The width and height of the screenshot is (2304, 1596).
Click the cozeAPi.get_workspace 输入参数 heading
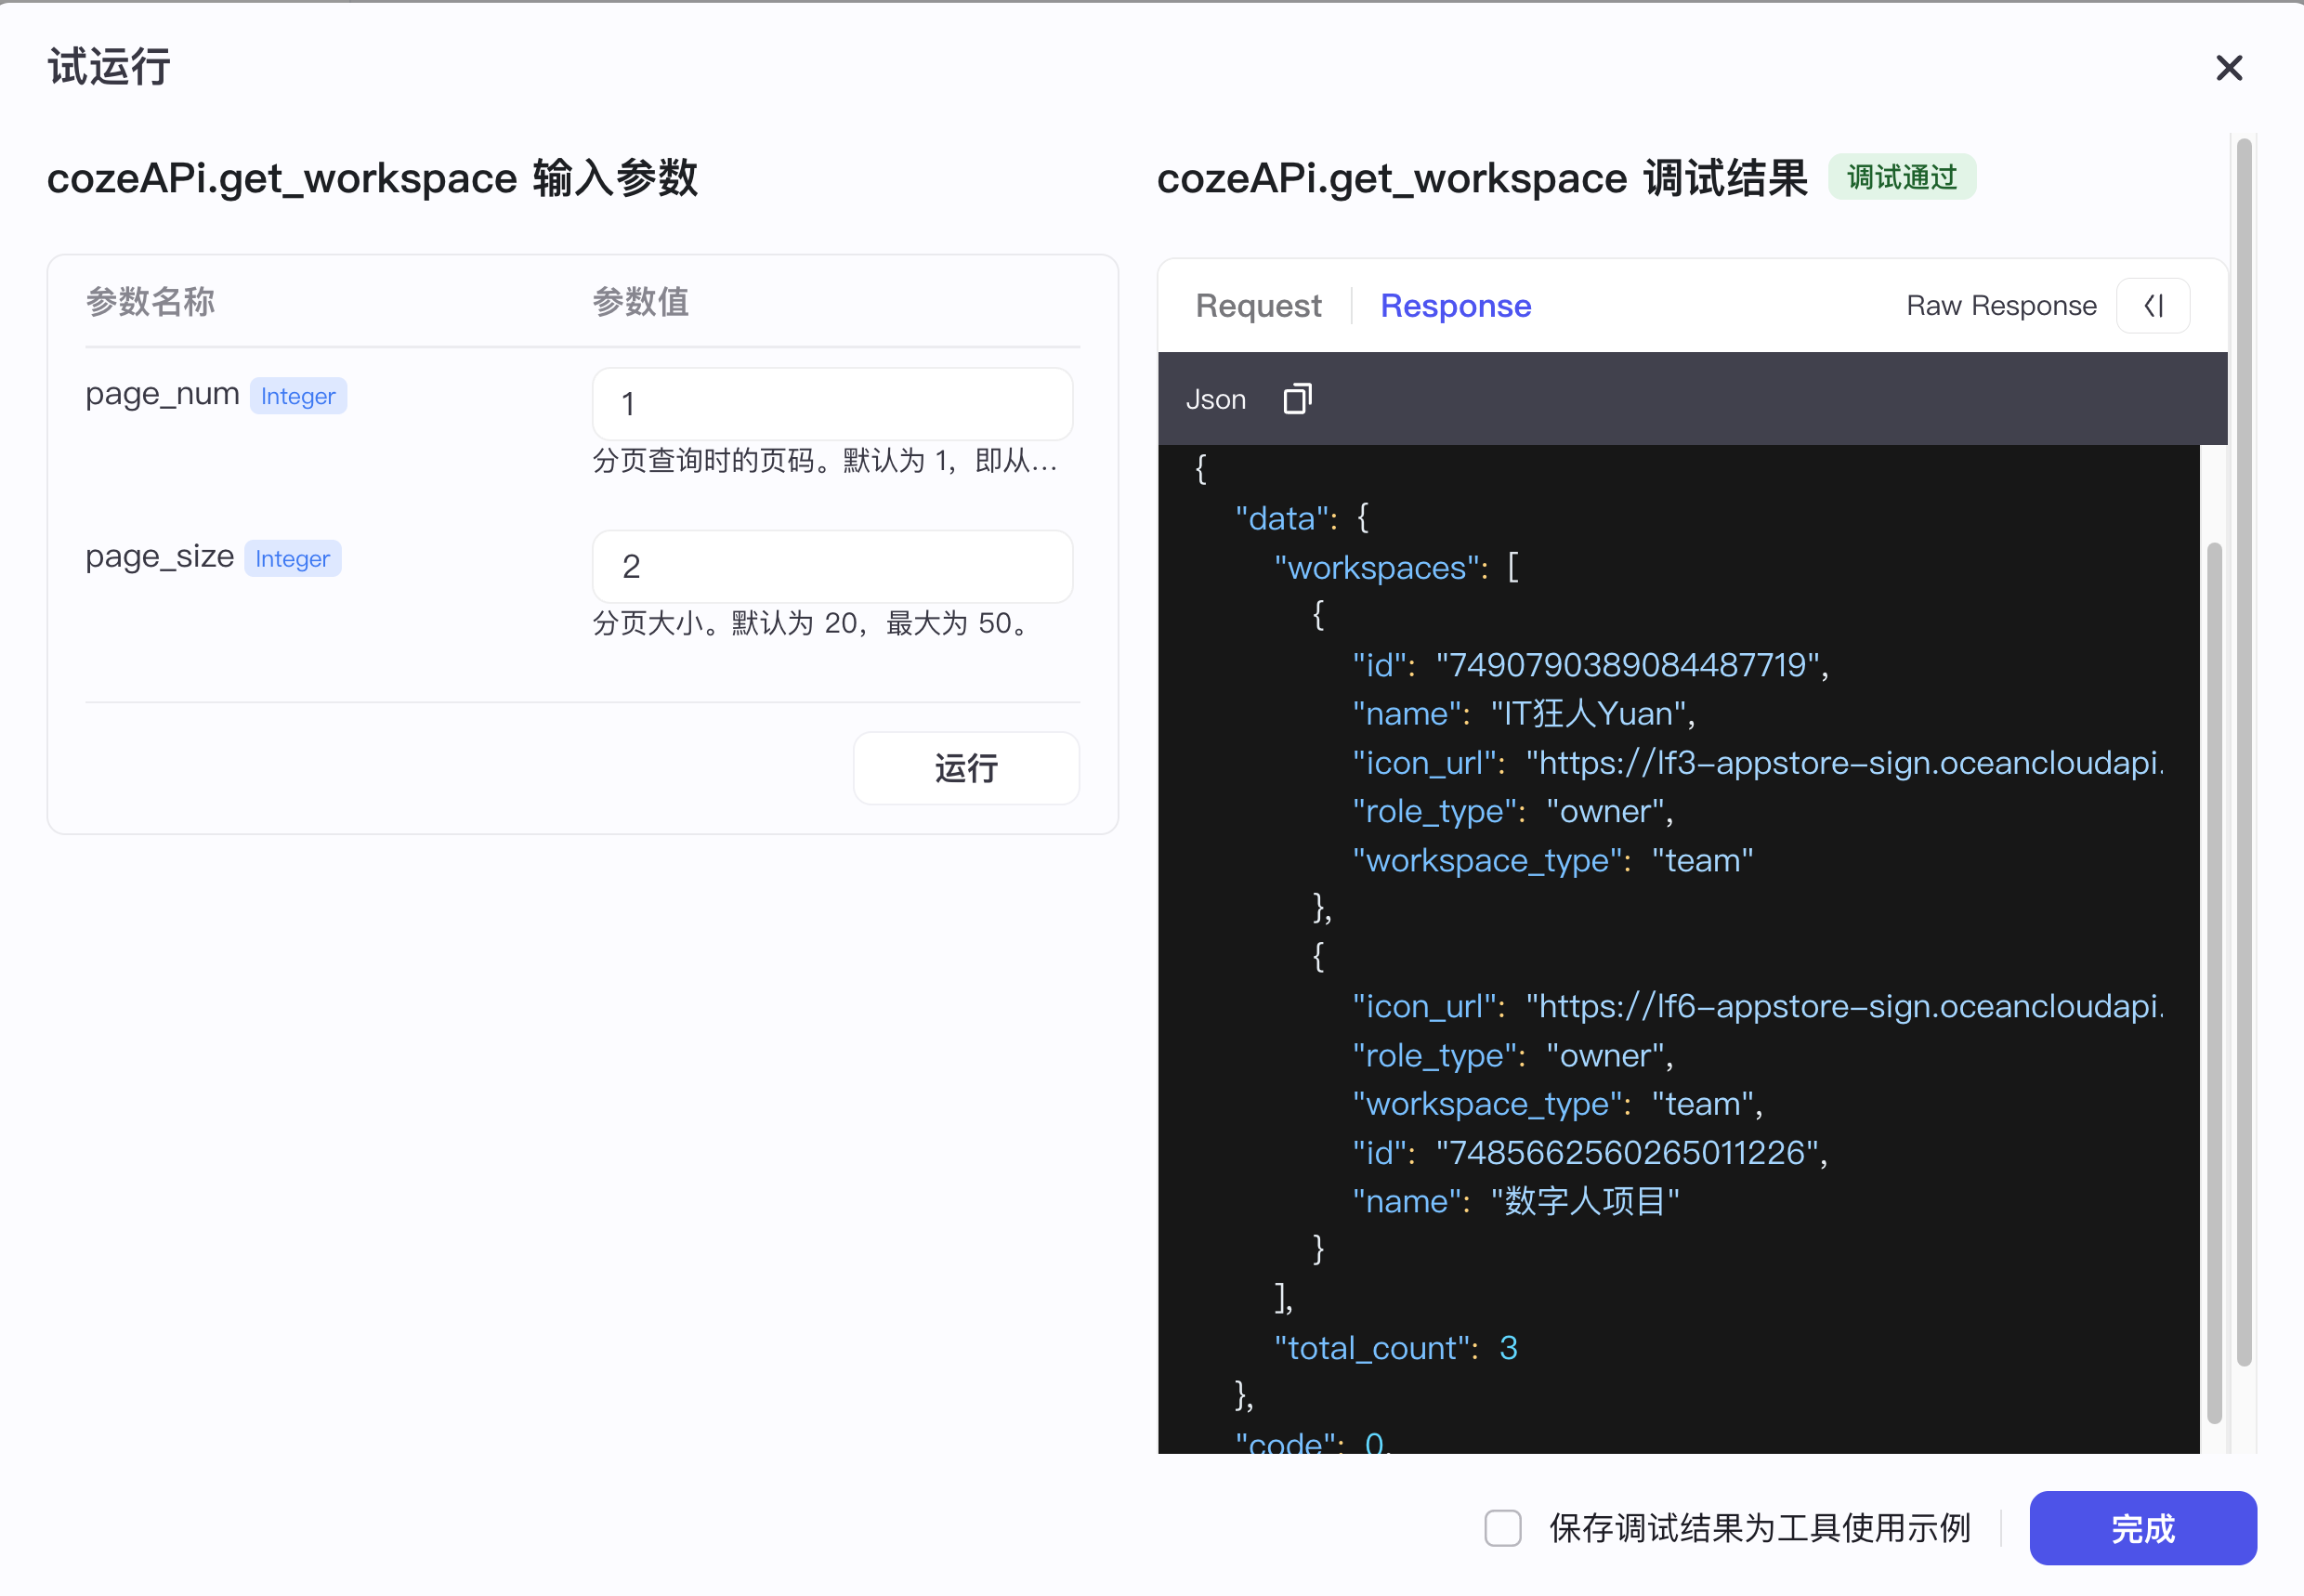[373, 178]
